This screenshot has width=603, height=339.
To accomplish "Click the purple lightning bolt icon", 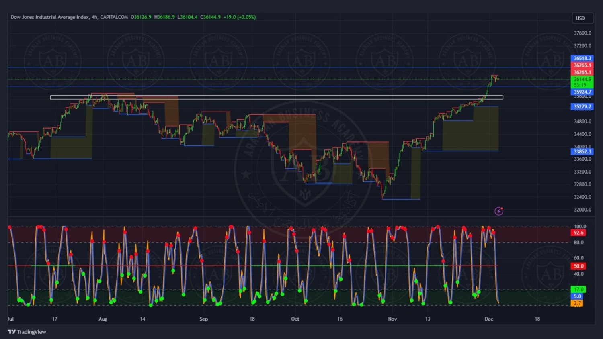I will coord(498,211).
